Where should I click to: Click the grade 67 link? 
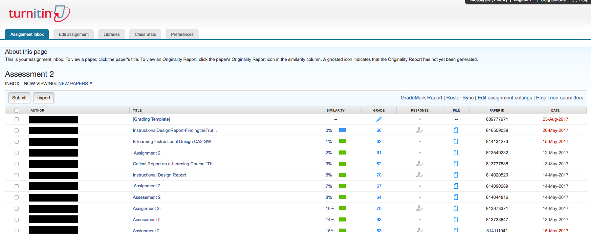379,186
